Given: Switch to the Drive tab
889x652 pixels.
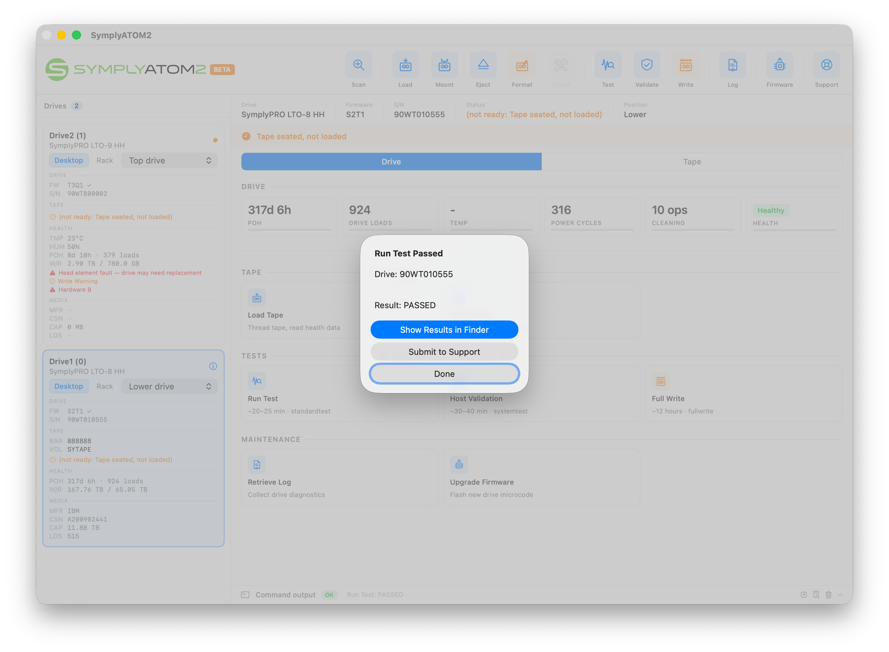Looking at the screenshot, I should point(391,162).
